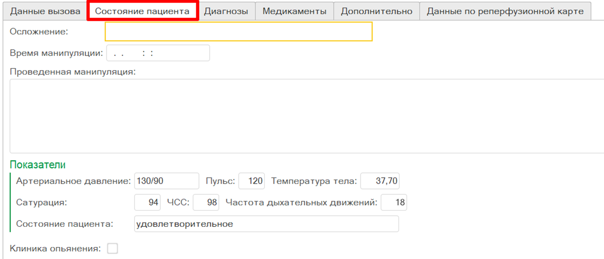604x259 pixels.
Task: Click the Сатурация field with value 94
Action: (148, 202)
